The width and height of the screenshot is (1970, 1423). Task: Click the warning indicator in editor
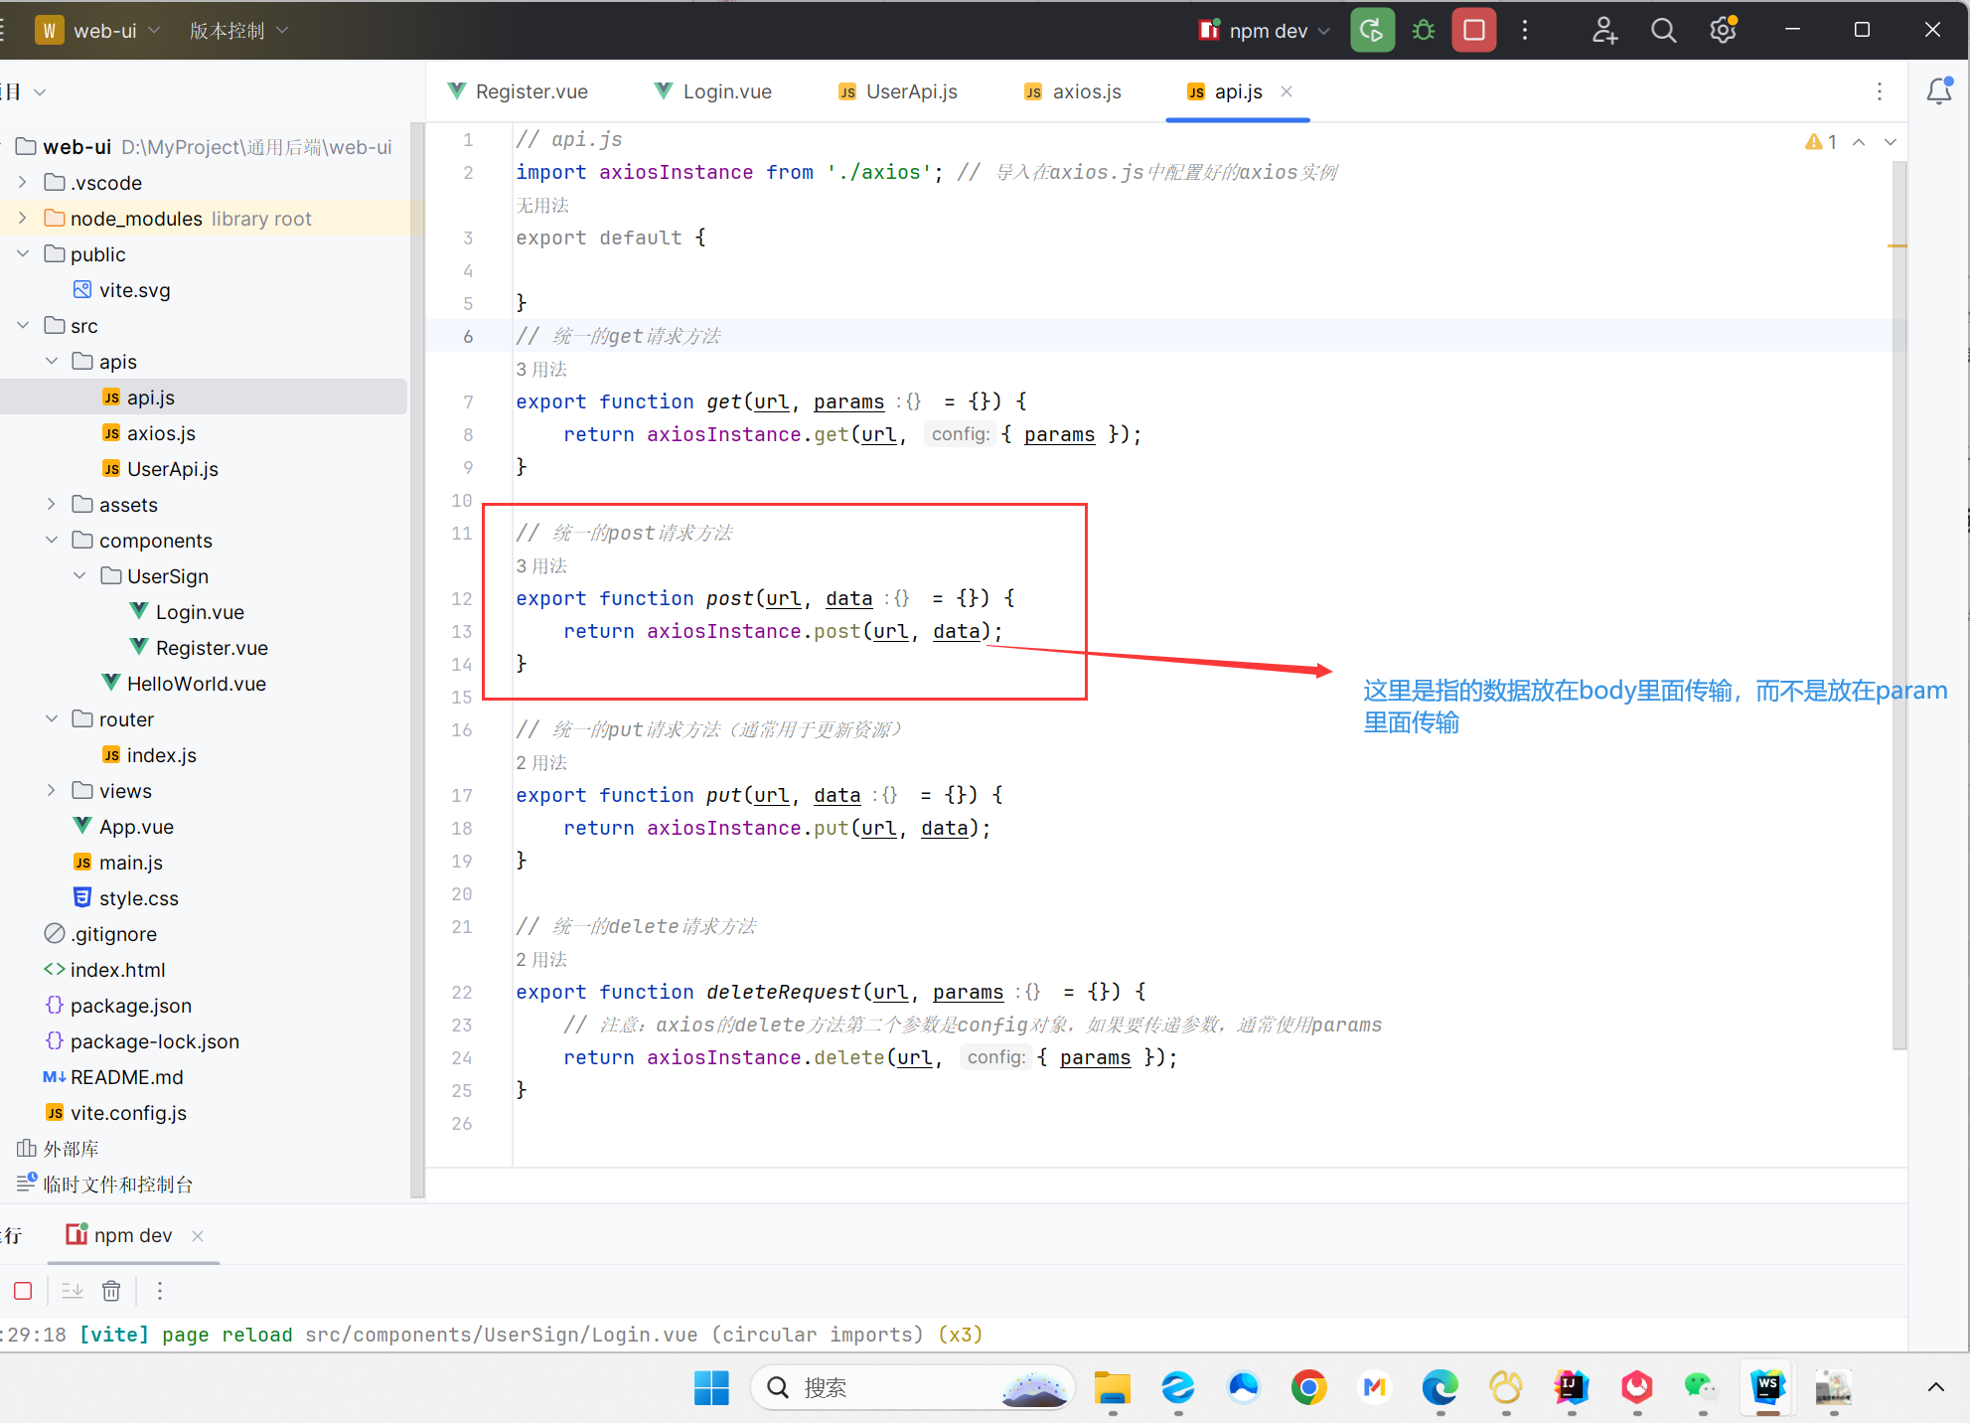[x=1821, y=142]
